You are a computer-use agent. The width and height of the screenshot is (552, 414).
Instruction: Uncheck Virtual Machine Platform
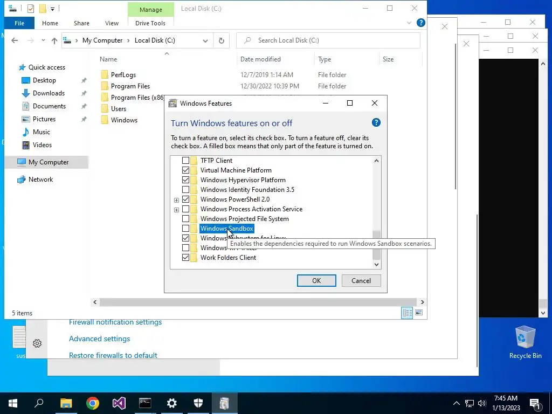(x=185, y=170)
